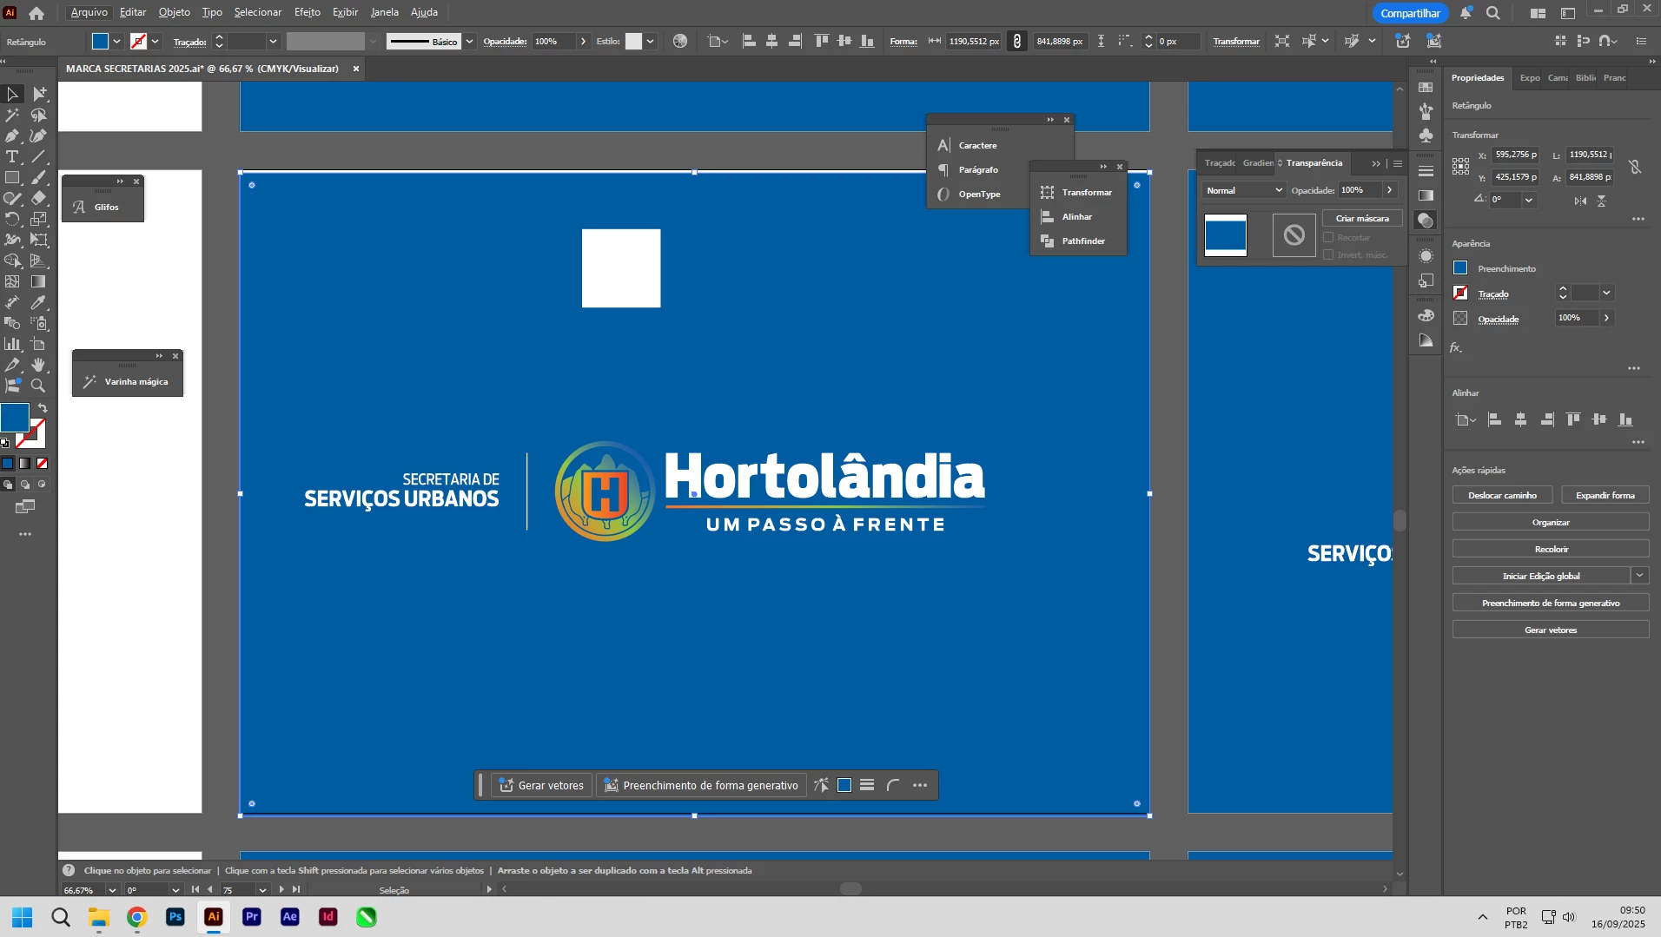
Task: Align top edges in the top control bar
Action: [821, 41]
